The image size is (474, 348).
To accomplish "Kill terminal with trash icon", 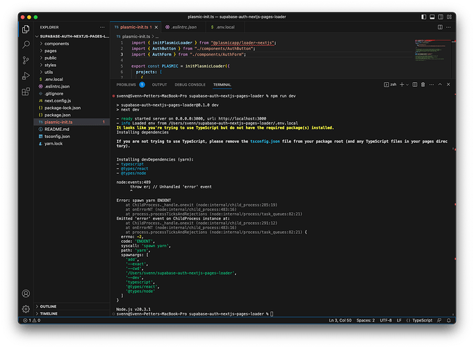I will [423, 85].
